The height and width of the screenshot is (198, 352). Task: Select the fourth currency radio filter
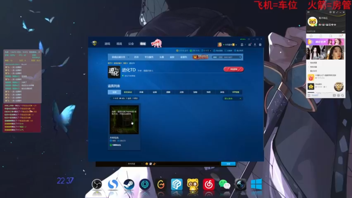(x=133, y=98)
